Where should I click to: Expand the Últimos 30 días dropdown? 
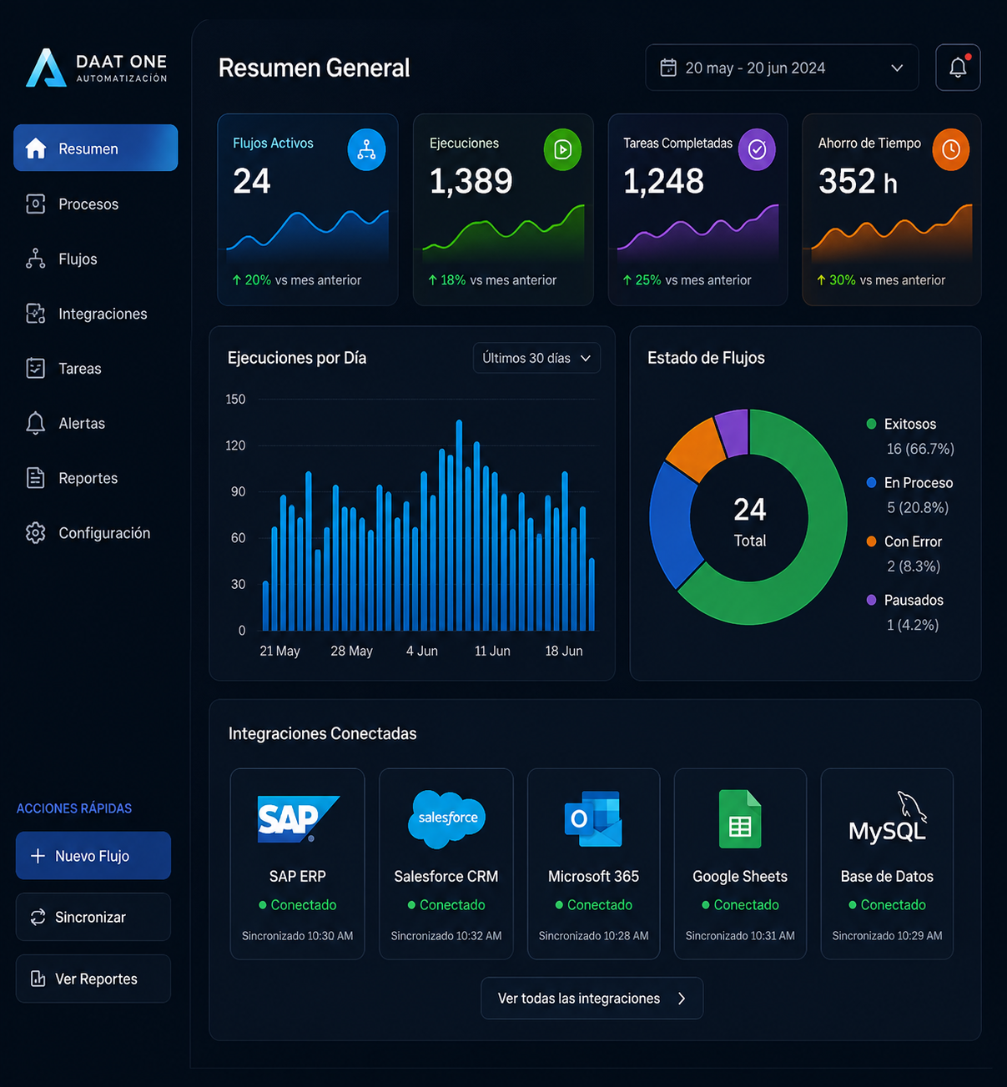coord(536,358)
